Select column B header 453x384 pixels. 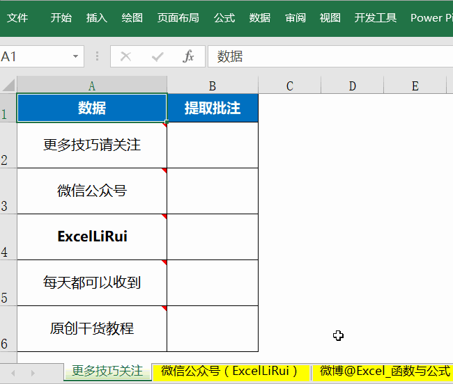[213, 86]
